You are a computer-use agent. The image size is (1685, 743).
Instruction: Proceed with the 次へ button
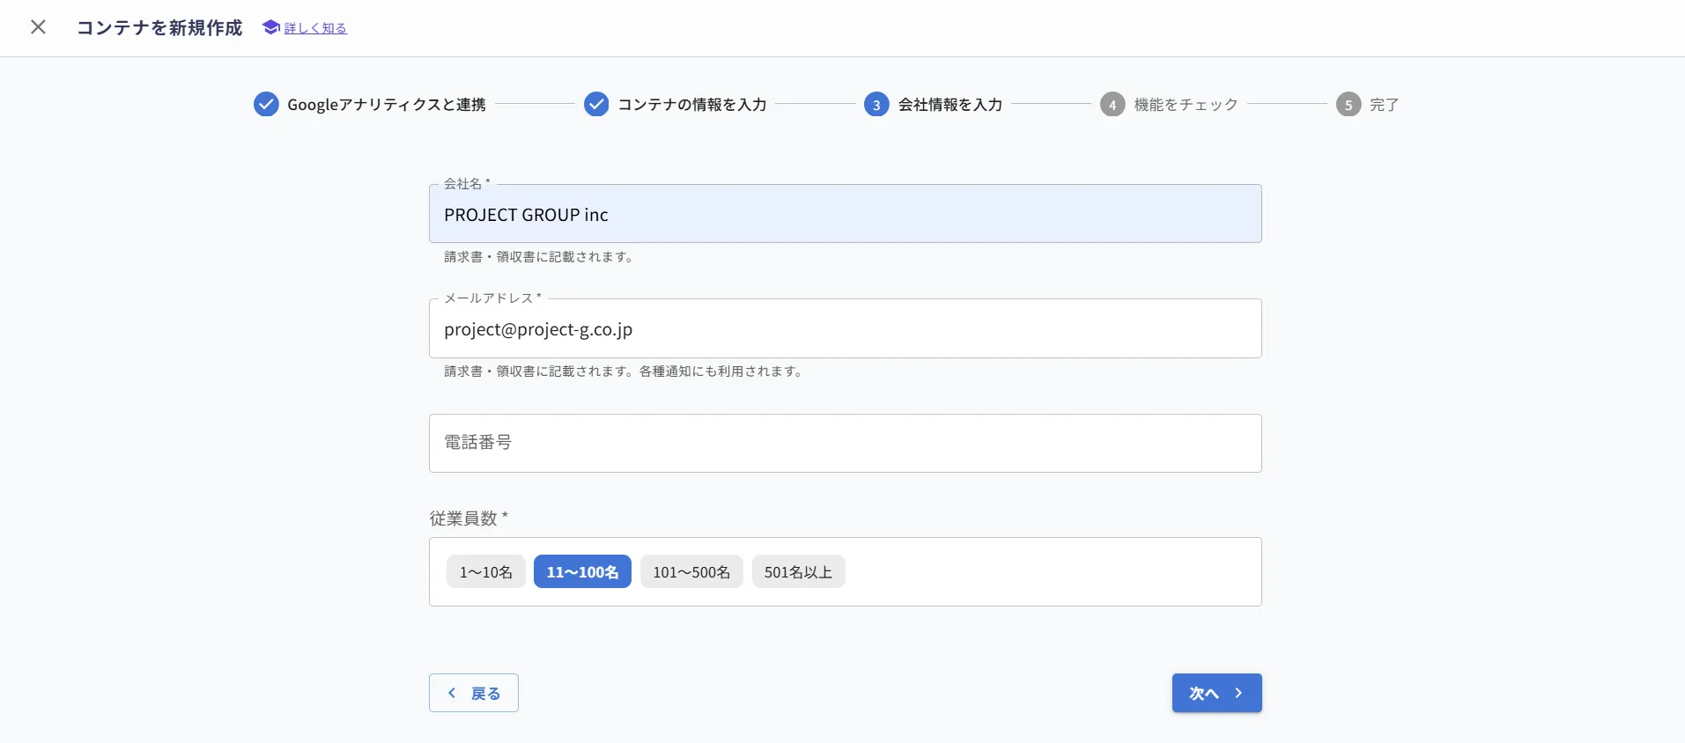point(1217,693)
